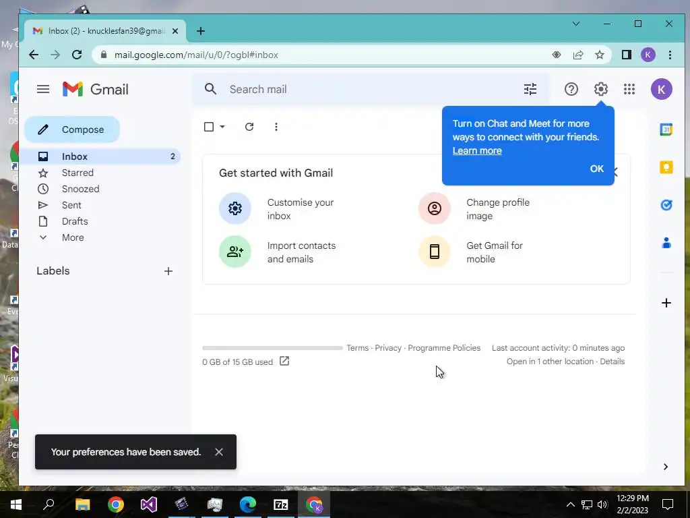Click OK on the Chat and Meet popup

coord(597,169)
